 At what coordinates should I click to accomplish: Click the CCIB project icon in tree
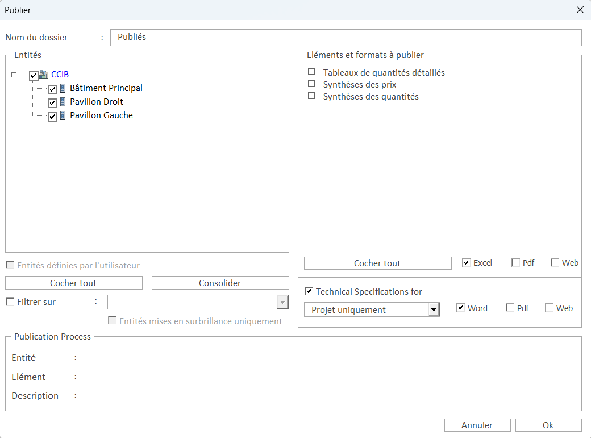44,75
